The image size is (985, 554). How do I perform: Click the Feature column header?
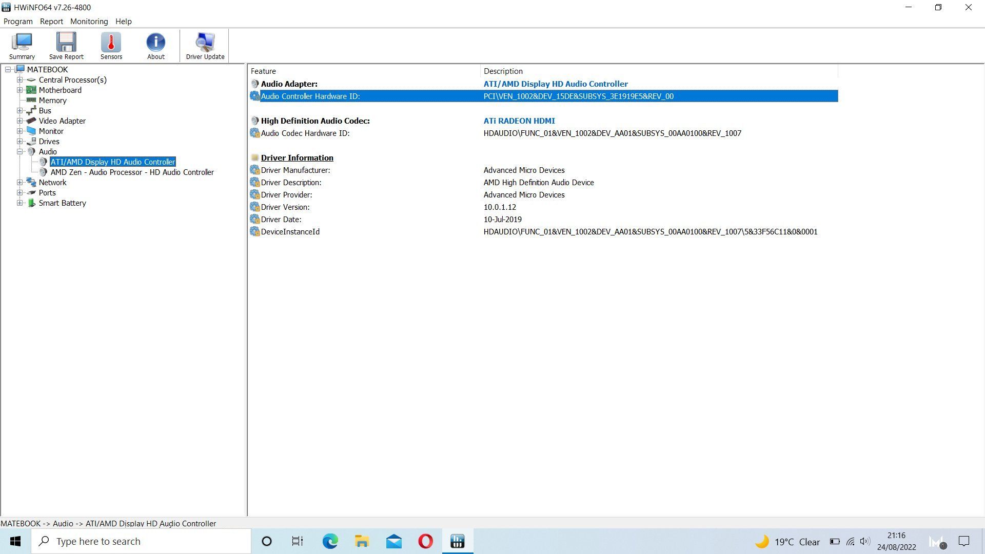(364, 71)
